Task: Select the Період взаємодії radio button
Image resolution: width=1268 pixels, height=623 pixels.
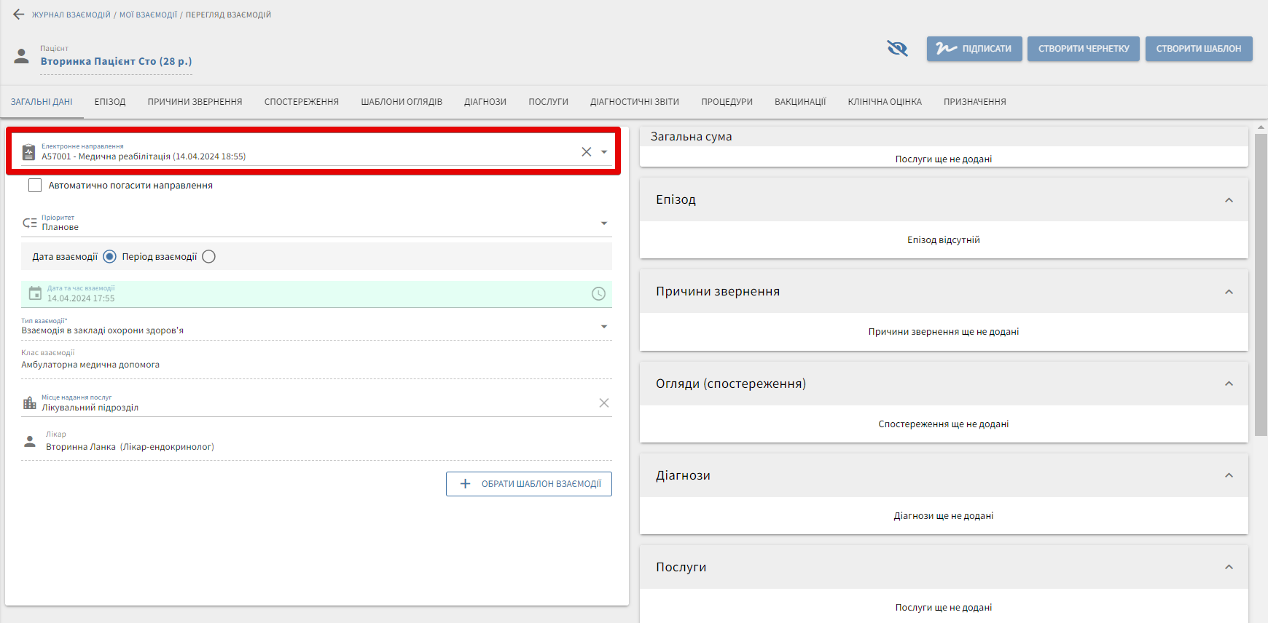Action: point(208,257)
